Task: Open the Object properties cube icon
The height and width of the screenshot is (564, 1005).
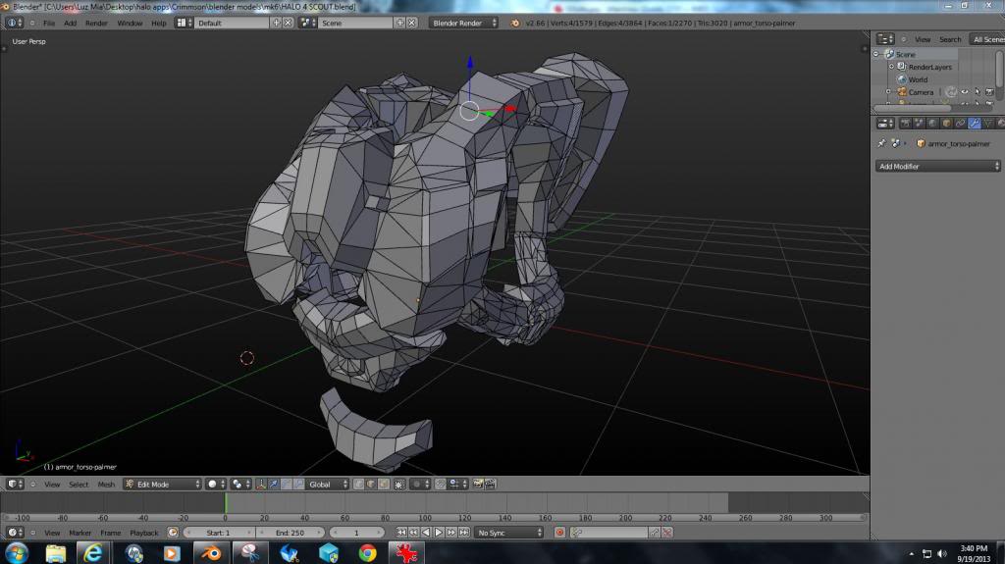Action: (x=947, y=124)
